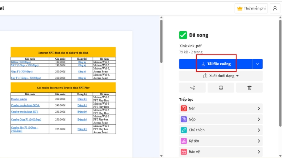The image size is (282, 158).
Task: Click the Ký tên signature icon
Action: pyautogui.click(x=184, y=141)
